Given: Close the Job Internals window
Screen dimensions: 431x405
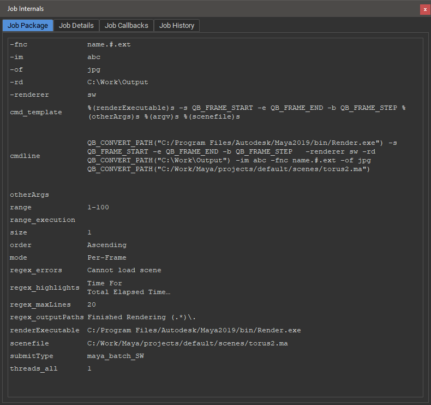Looking at the screenshot, I should click(424, 9).
